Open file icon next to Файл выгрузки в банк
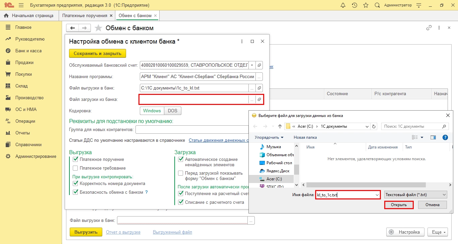The height and width of the screenshot is (244, 458). pos(259,88)
